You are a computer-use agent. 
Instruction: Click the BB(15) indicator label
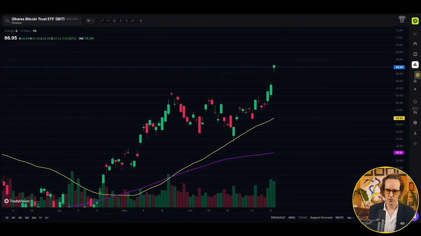coord(339,218)
